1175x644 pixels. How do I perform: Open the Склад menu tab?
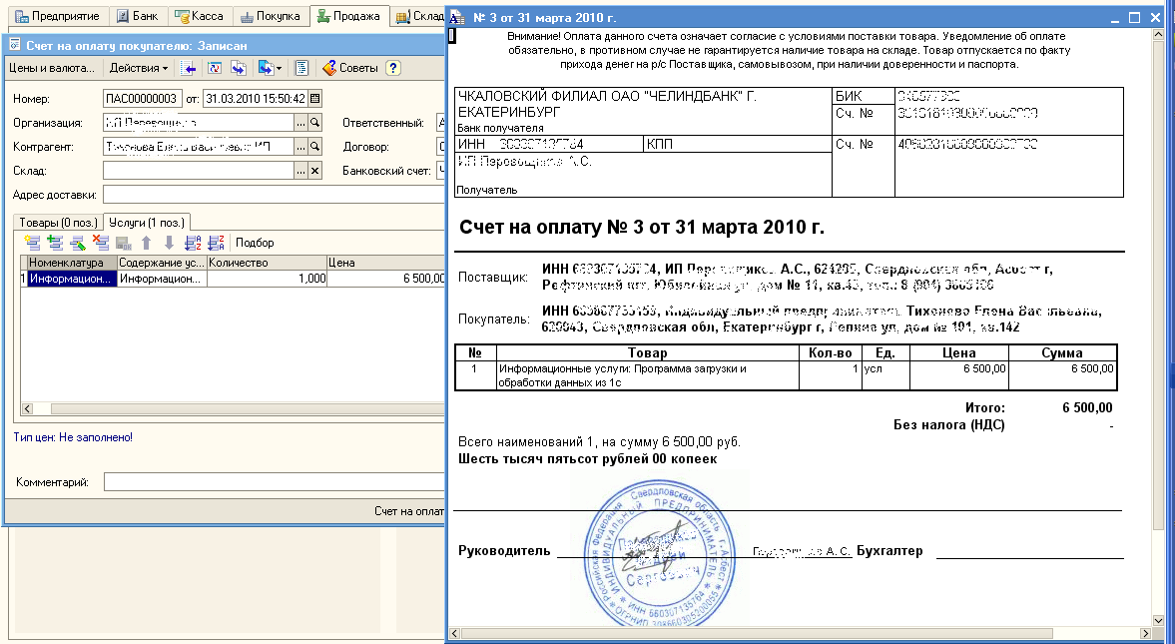(x=419, y=16)
